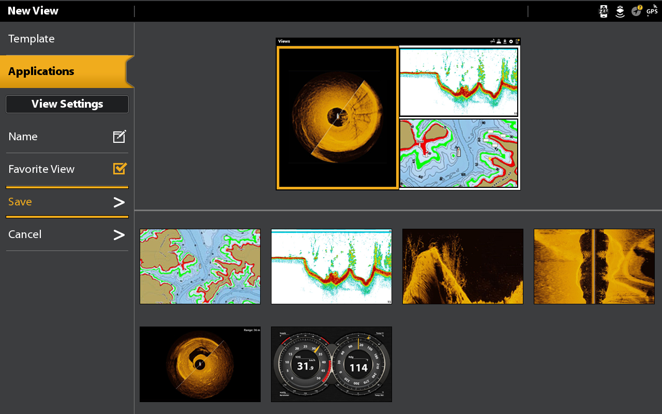
Task: Edit the view Name
Action: click(x=67, y=137)
